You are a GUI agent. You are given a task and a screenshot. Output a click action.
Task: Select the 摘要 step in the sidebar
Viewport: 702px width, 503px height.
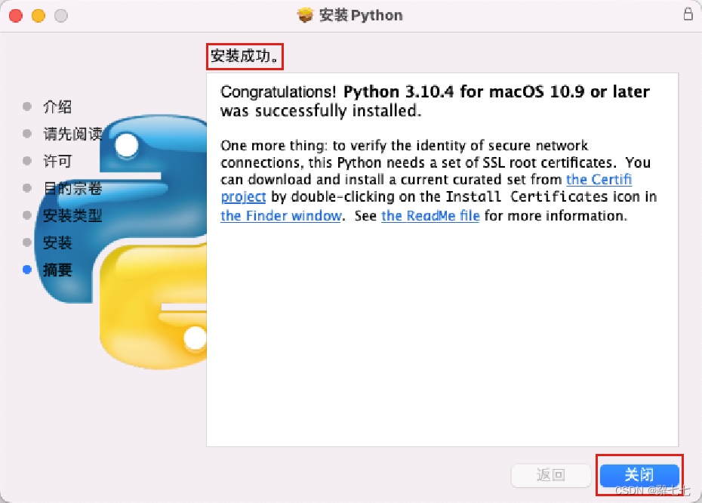coord(57,270)
